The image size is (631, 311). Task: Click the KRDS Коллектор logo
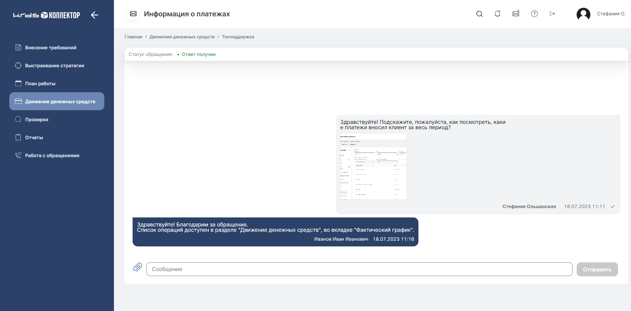pyautogui.click(x=47, y=15)
